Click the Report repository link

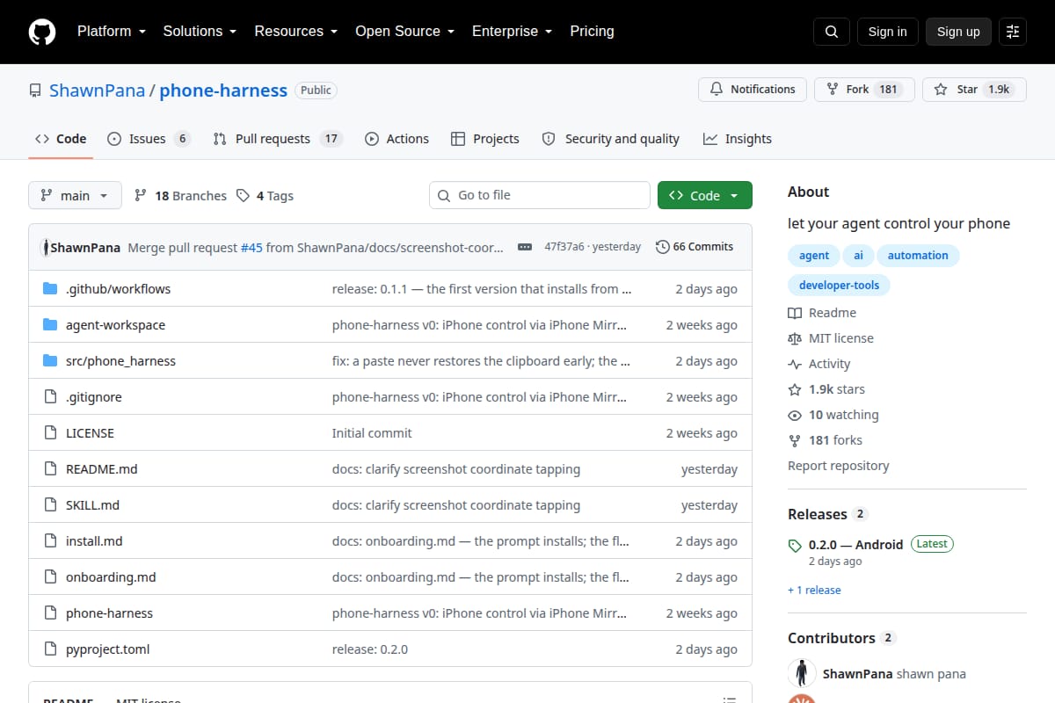[838, 466]
